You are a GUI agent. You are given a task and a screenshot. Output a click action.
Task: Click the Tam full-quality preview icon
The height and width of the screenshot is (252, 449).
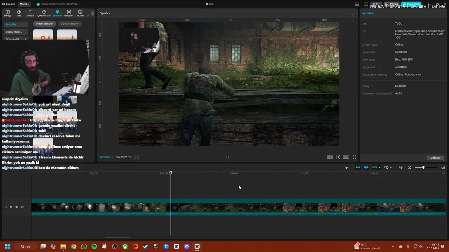[330, 157]
